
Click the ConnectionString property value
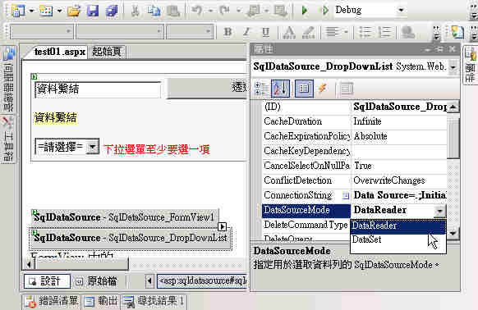point(399,195)
